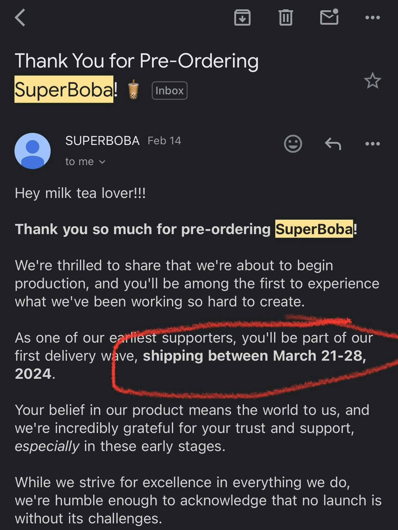Add an emoji reaction to the message
This screenshot has width=398, height=530.
(x=293, y=144)
